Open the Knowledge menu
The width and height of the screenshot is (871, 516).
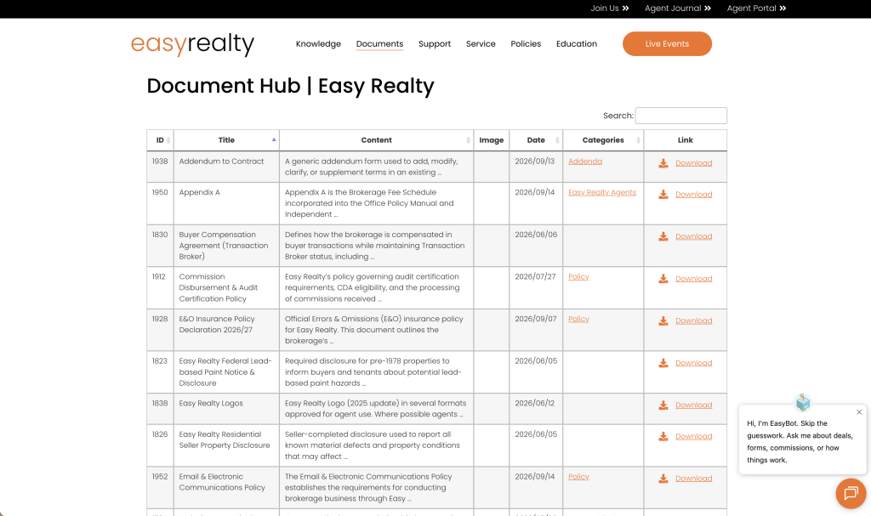318,44
